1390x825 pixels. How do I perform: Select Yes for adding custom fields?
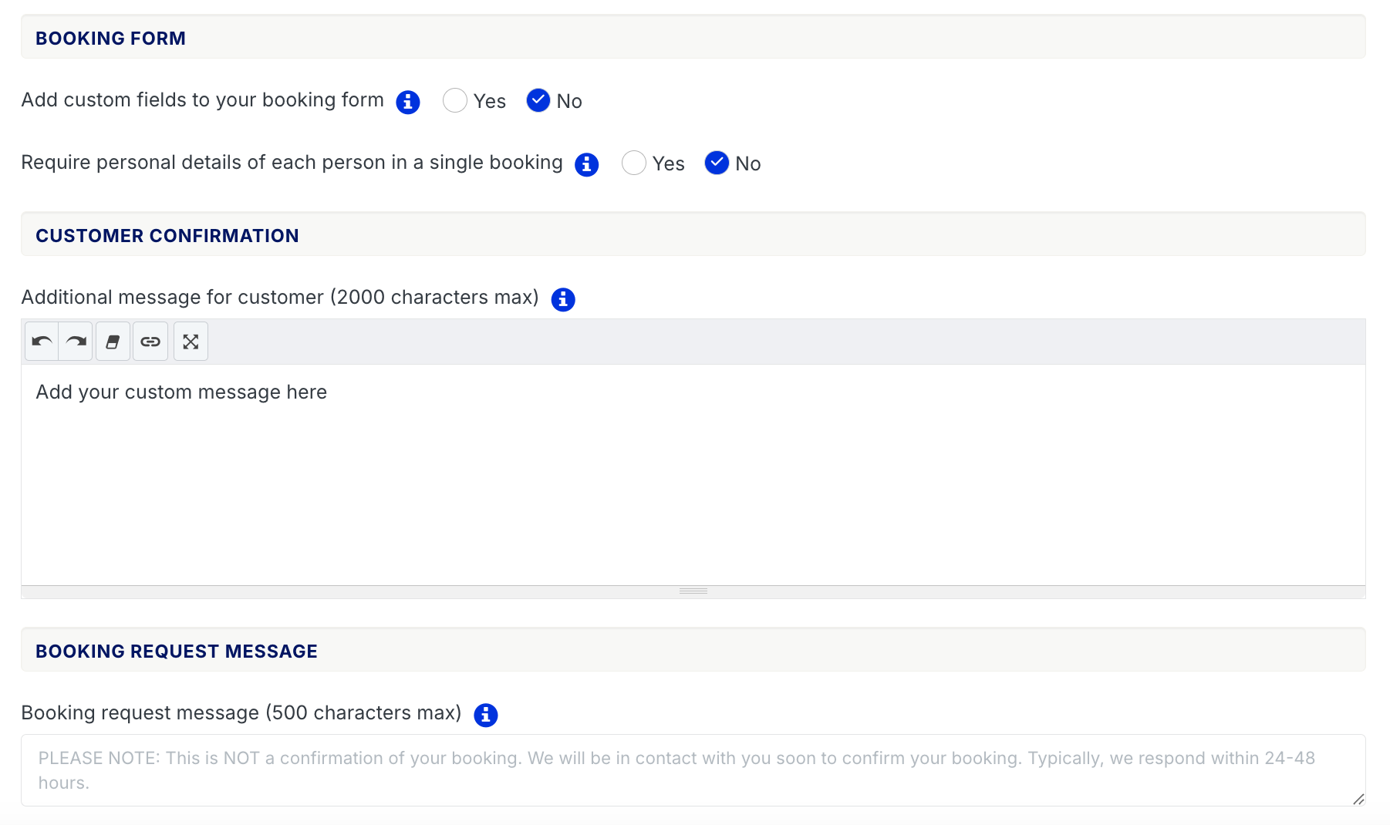click(x=455, y=101)
